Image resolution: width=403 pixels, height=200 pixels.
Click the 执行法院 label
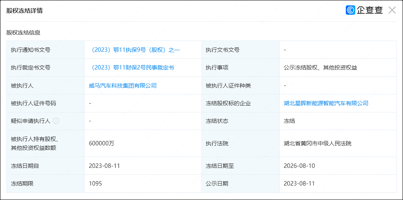(217, 144)
